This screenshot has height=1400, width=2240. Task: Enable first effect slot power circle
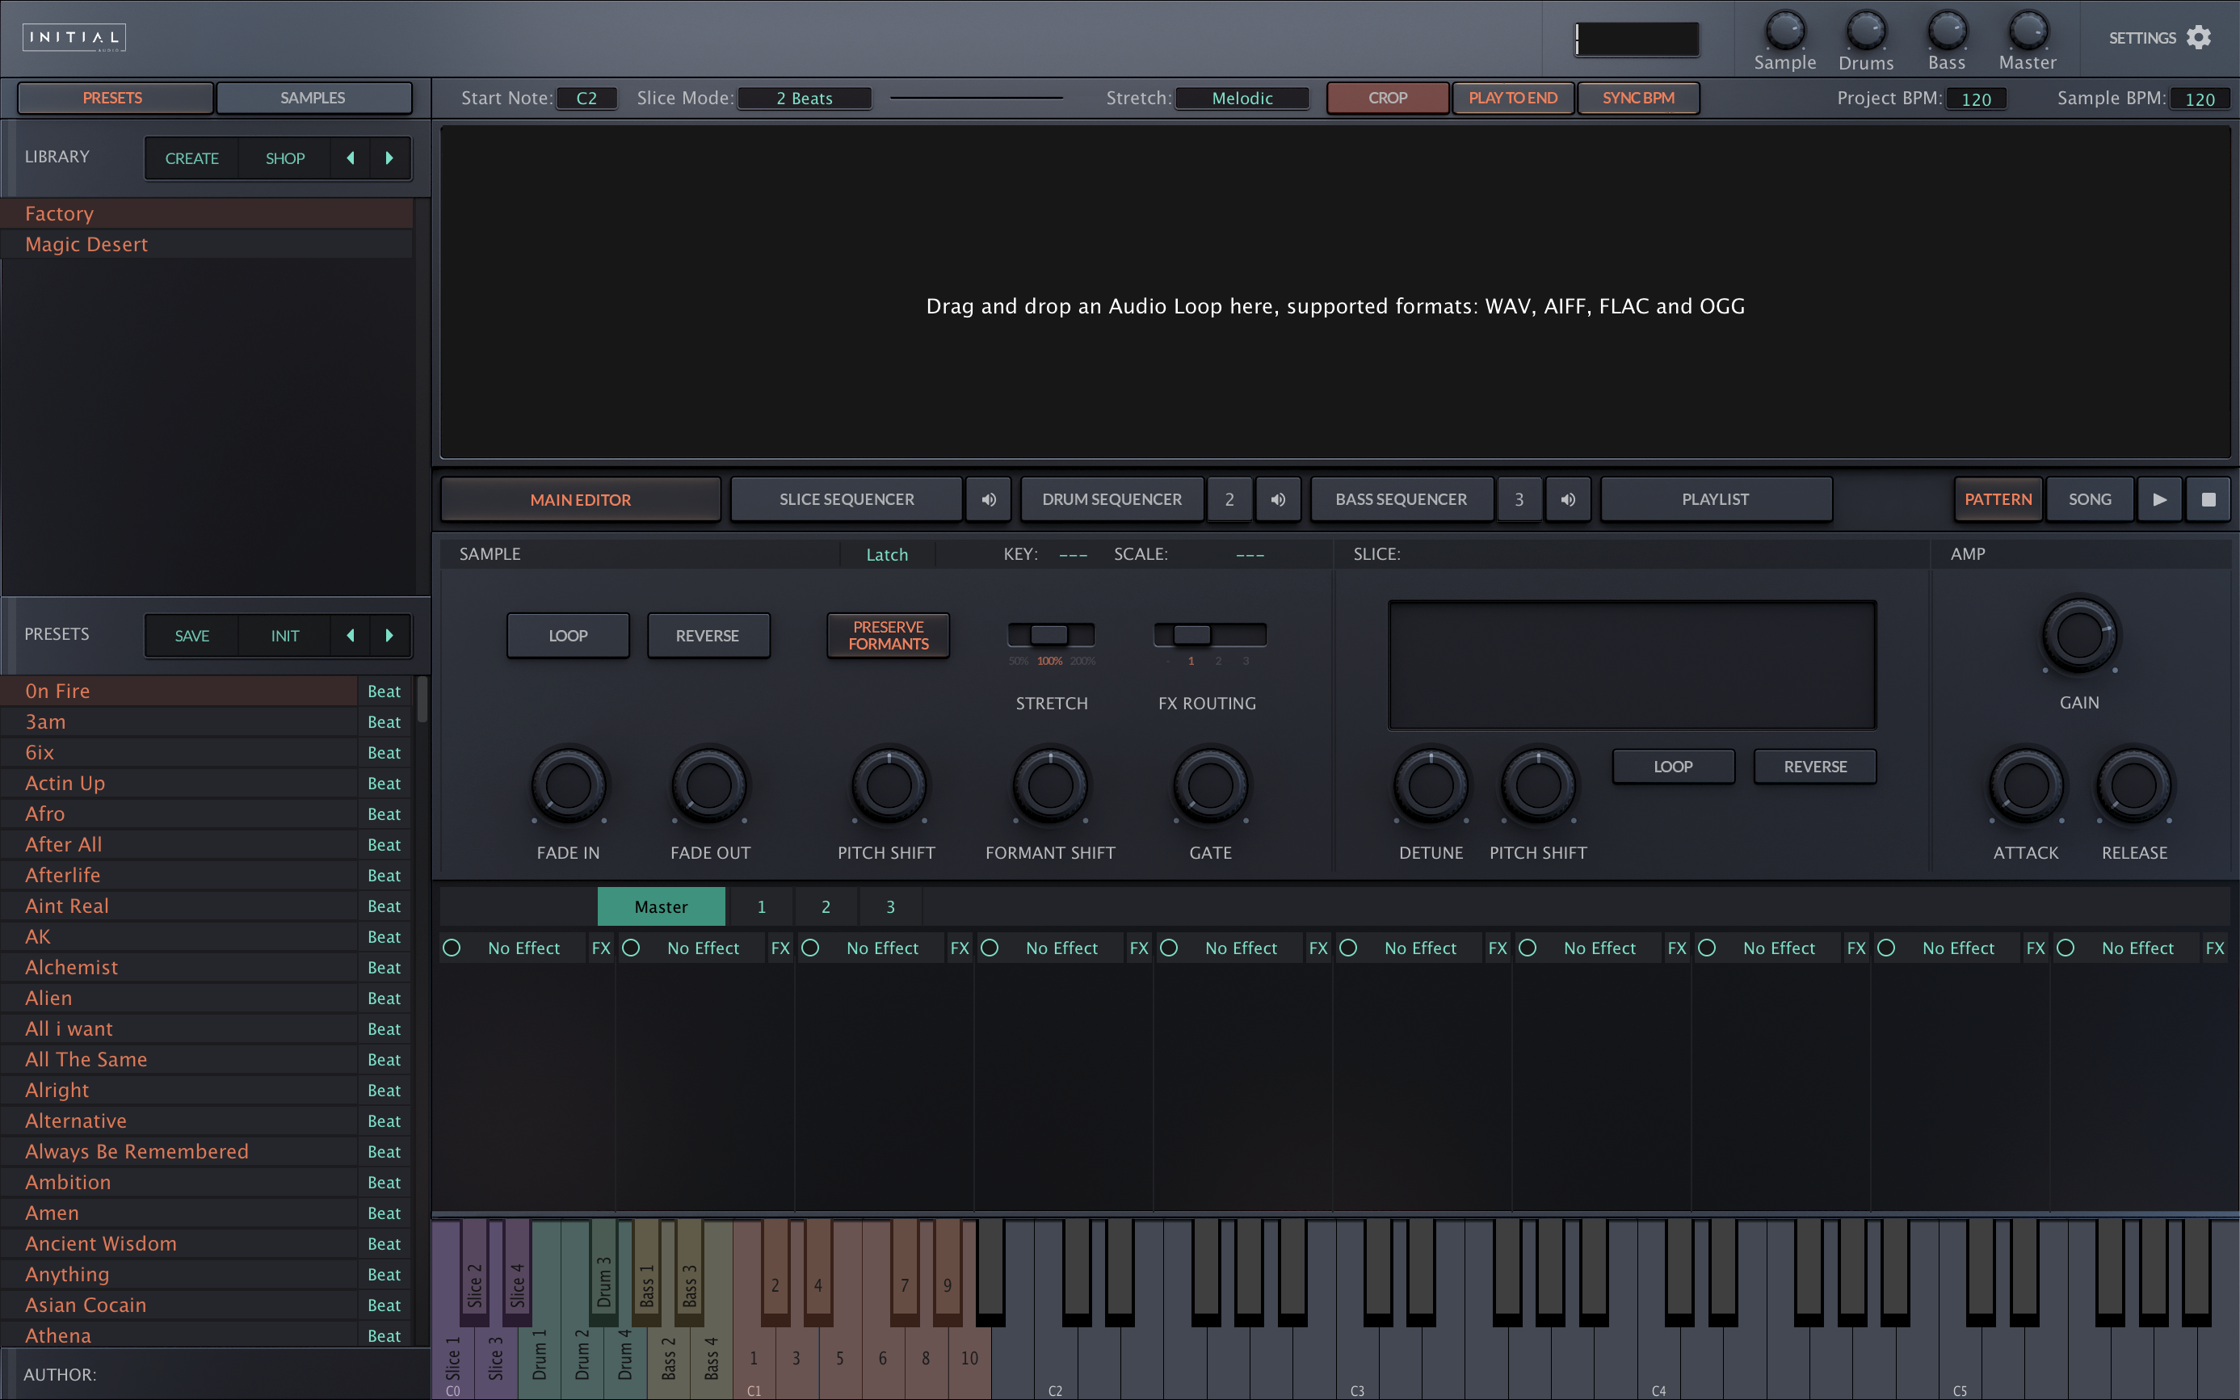point(452,948)
